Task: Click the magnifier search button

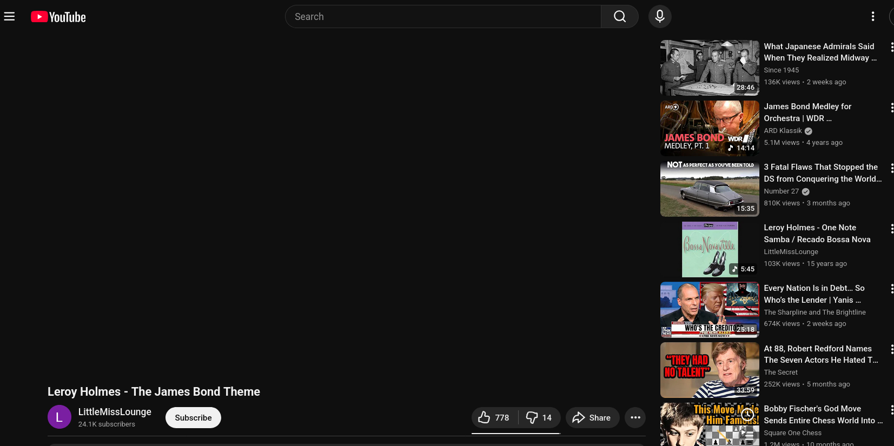Action: (x=619, y=17)
